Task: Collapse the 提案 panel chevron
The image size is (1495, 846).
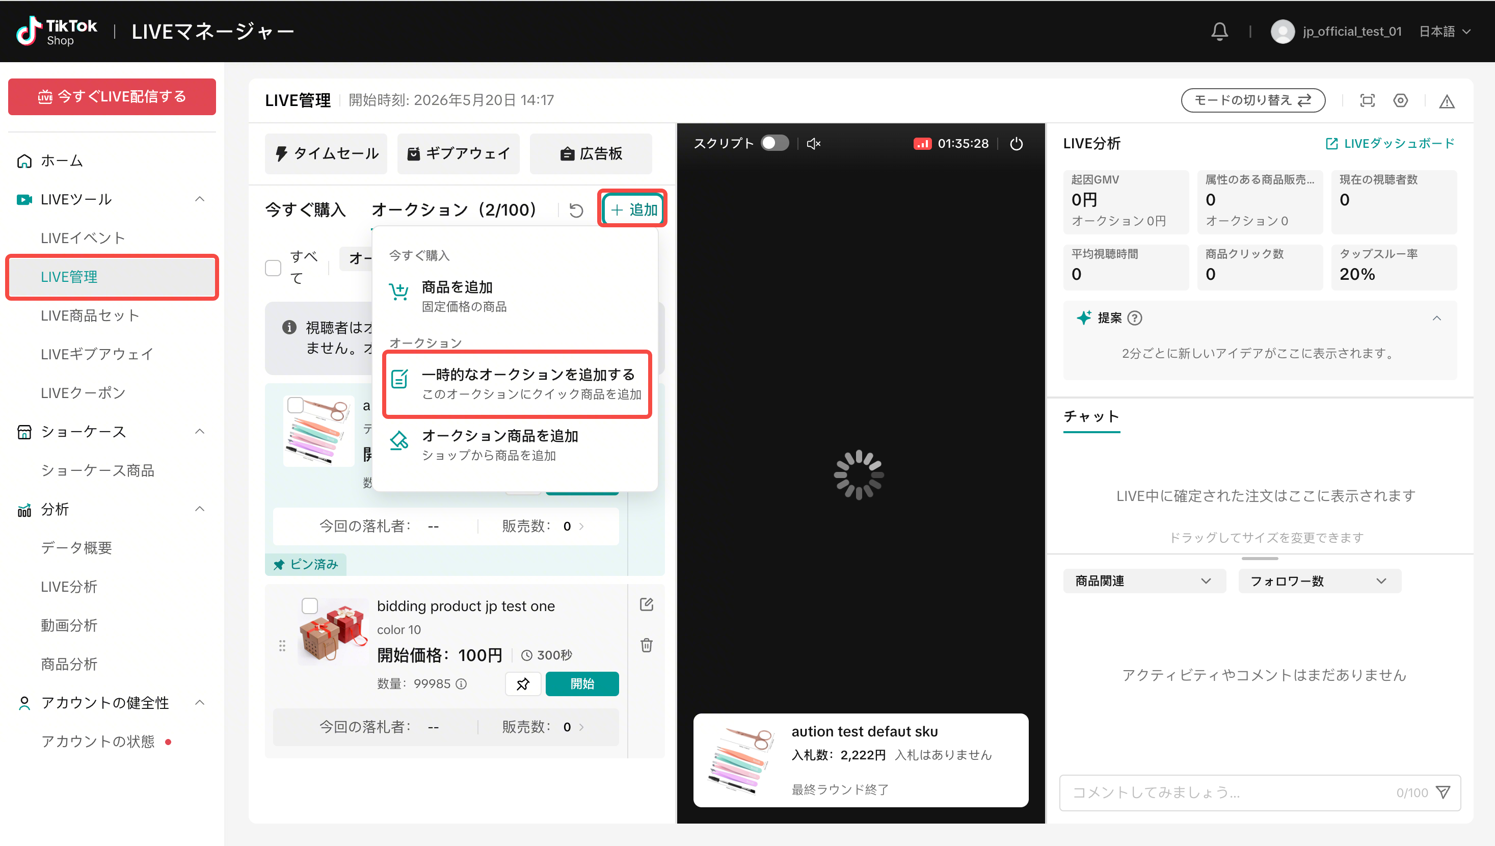Action: (x=1436, y=318)
